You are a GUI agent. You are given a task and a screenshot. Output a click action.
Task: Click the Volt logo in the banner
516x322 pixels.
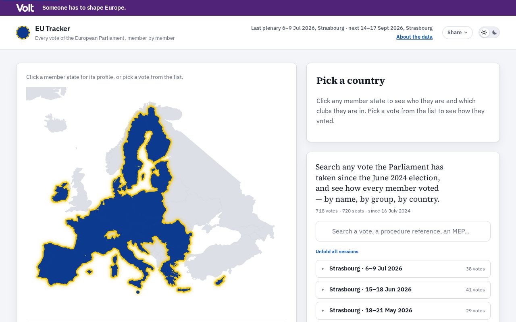25,8
